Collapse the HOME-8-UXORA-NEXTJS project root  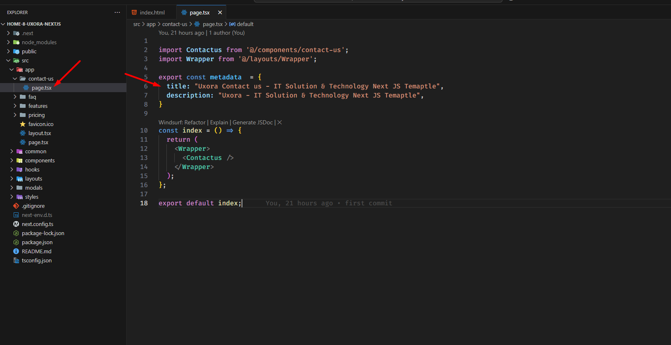(x=3, y=24)
